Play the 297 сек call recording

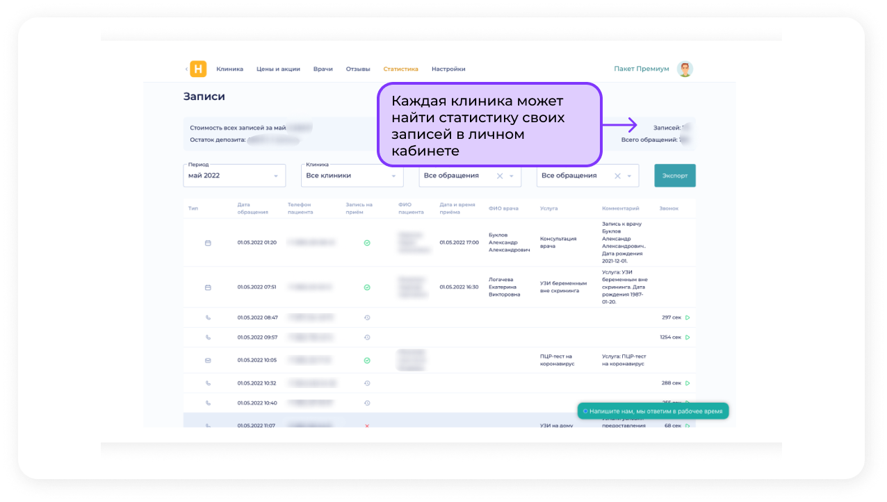tap(687, 317)
